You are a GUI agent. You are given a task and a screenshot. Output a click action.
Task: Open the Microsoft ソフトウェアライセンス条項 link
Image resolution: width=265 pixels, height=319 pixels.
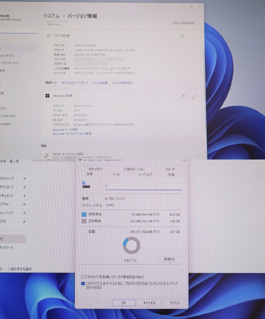[72, 134]
